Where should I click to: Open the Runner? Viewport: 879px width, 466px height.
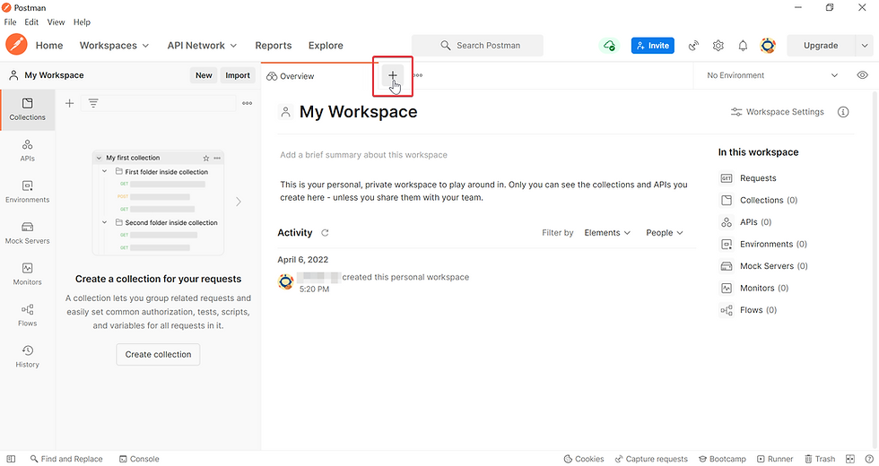click(775, 459)
